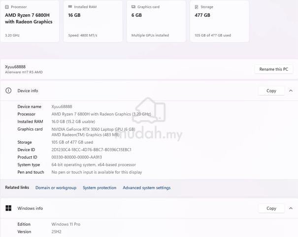Image resolution: width=298 pixels, height=237 pixels.
Task: Click the Edition label
Action: tap(24, 224)
